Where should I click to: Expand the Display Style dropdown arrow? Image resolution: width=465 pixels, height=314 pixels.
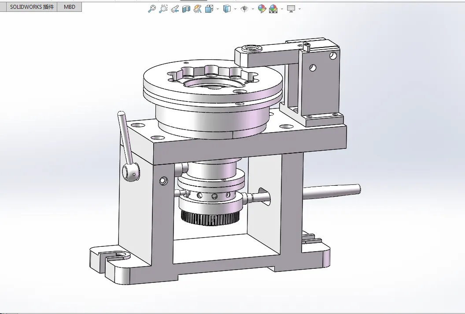coord(236,9)
